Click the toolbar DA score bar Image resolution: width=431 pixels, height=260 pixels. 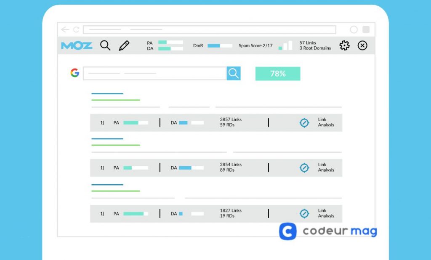171,49
